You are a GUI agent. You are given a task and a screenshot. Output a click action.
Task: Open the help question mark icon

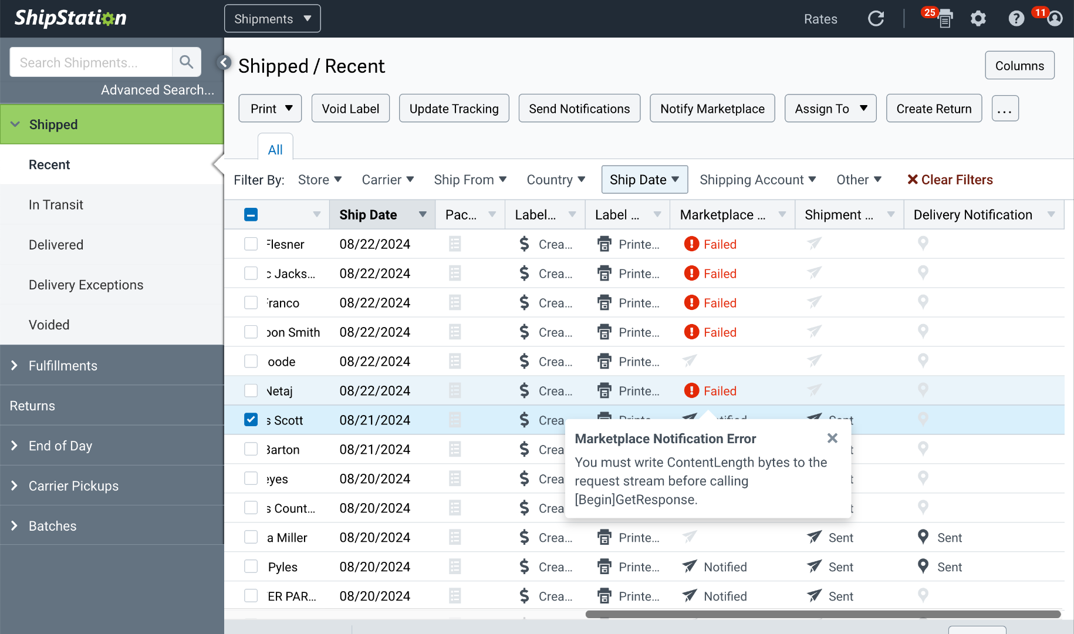point(1016,19)
